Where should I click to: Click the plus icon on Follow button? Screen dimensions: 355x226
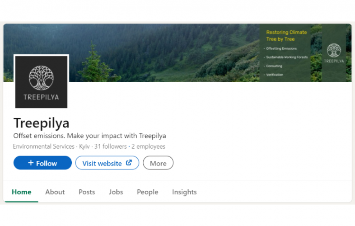[31, 163]
